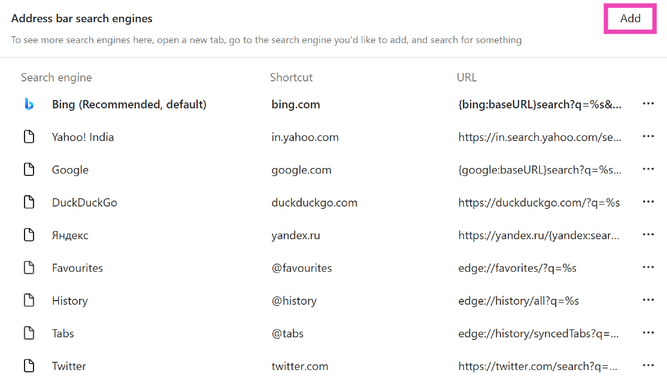Click the Shortcut column header
Viewport: 667px width, 376px height.
[291, 77]
